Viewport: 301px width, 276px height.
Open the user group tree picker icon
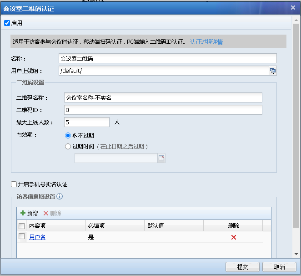coord(273,71)
